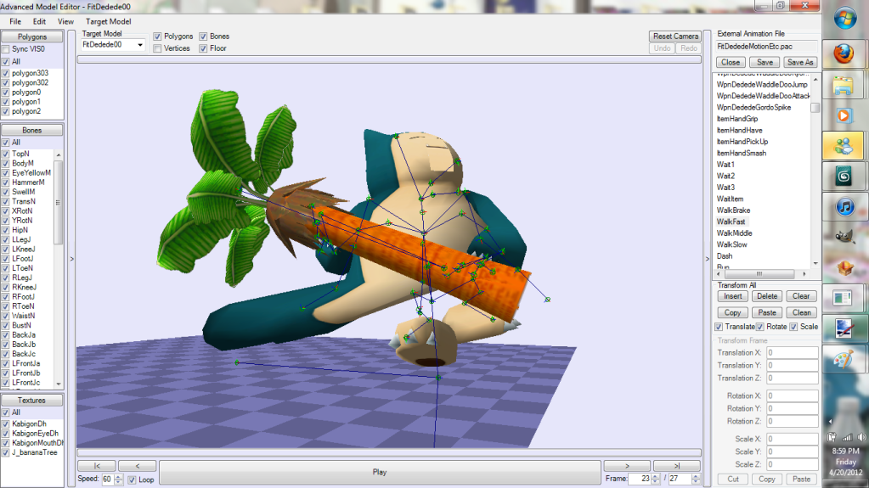The width and height of the screenshot is (869, 488).
Task: Open the orange box app taskbar icon
Action: coord(844,269)
